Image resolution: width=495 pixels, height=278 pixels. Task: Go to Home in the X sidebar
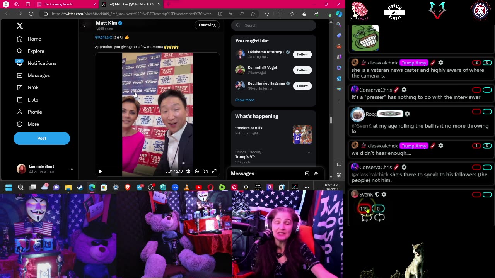pos(29,39)
